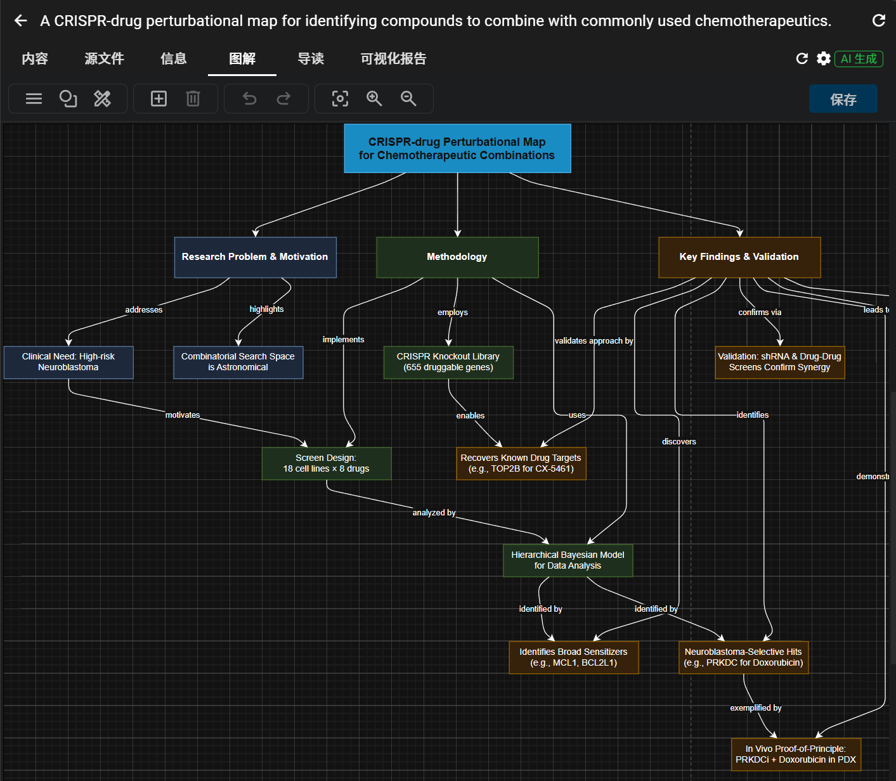This screenshot has height=781, width=896.
Task: Click the Key Findings & Validation node
Action: click(x=739, y=257)
